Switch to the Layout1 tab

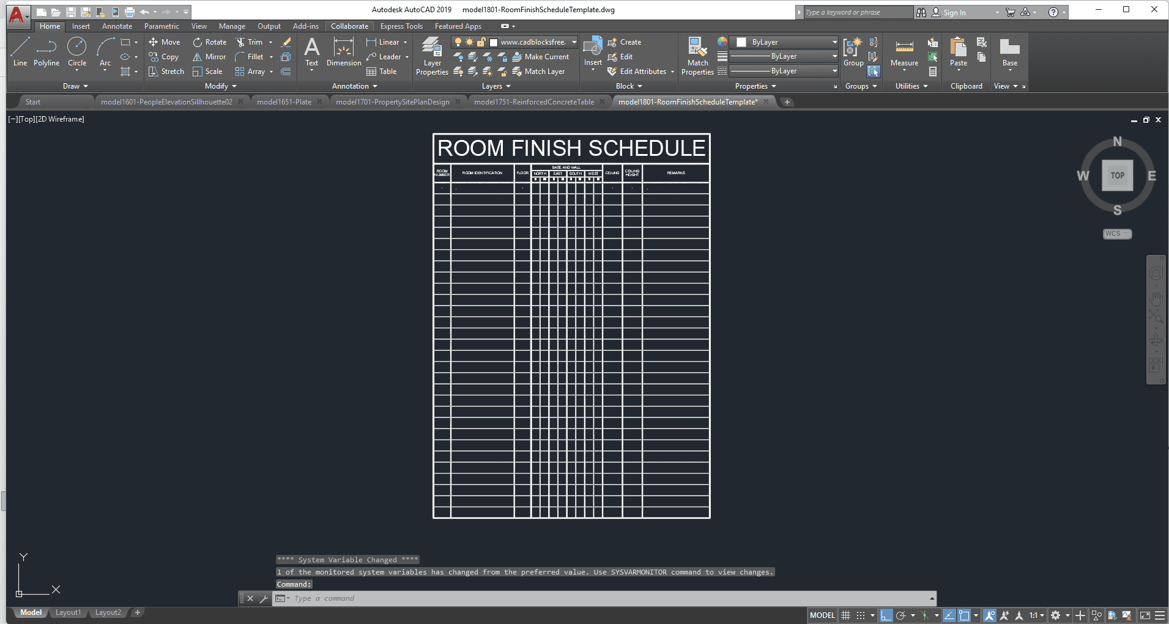pos(68,612)
